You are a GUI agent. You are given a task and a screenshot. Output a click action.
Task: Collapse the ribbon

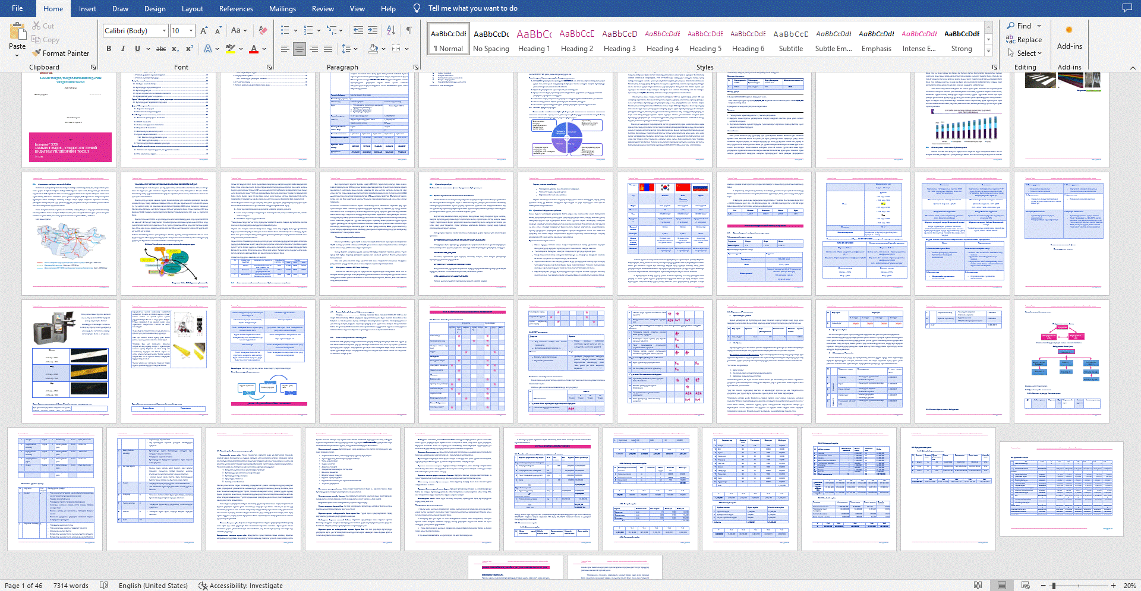pos(1133,68)
